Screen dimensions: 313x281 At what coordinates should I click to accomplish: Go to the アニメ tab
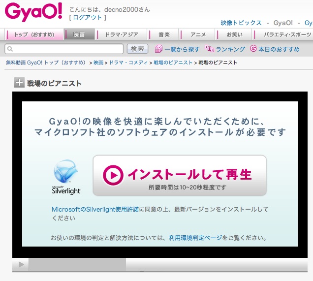coord(198,34)
